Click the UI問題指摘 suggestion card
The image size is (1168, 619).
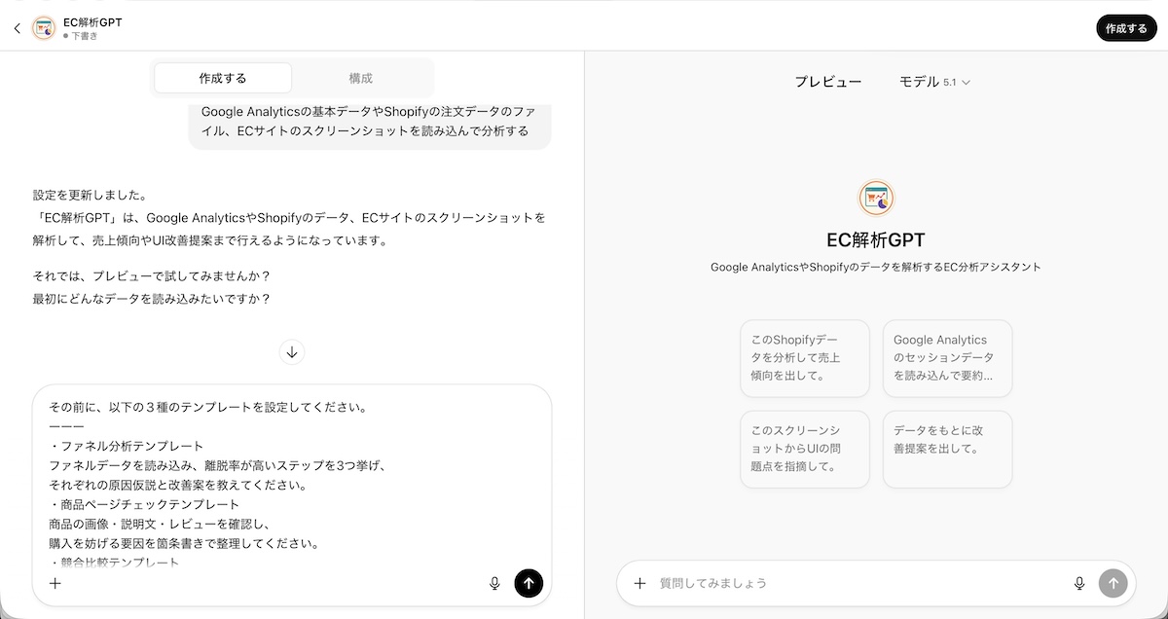(x=805, y=449)
